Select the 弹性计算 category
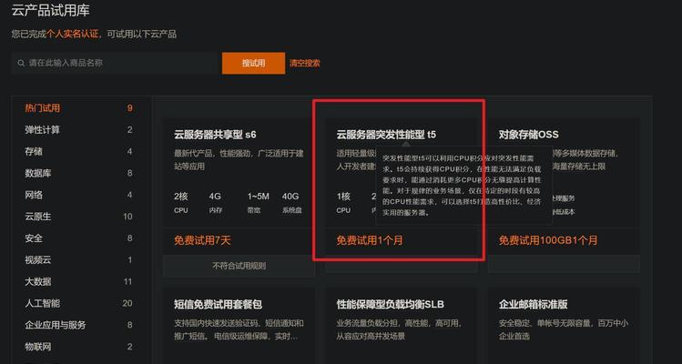The width and height of the screenshot is (682, 364). pos(42,130)
